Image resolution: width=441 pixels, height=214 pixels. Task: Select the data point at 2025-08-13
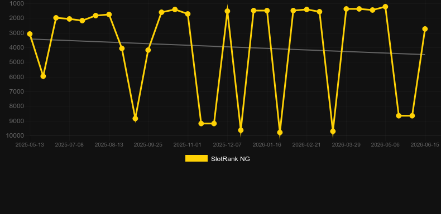[x=109, y=14]
